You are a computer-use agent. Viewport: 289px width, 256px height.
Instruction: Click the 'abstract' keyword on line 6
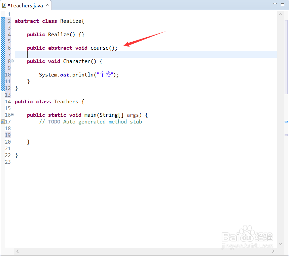click(60, 48)
